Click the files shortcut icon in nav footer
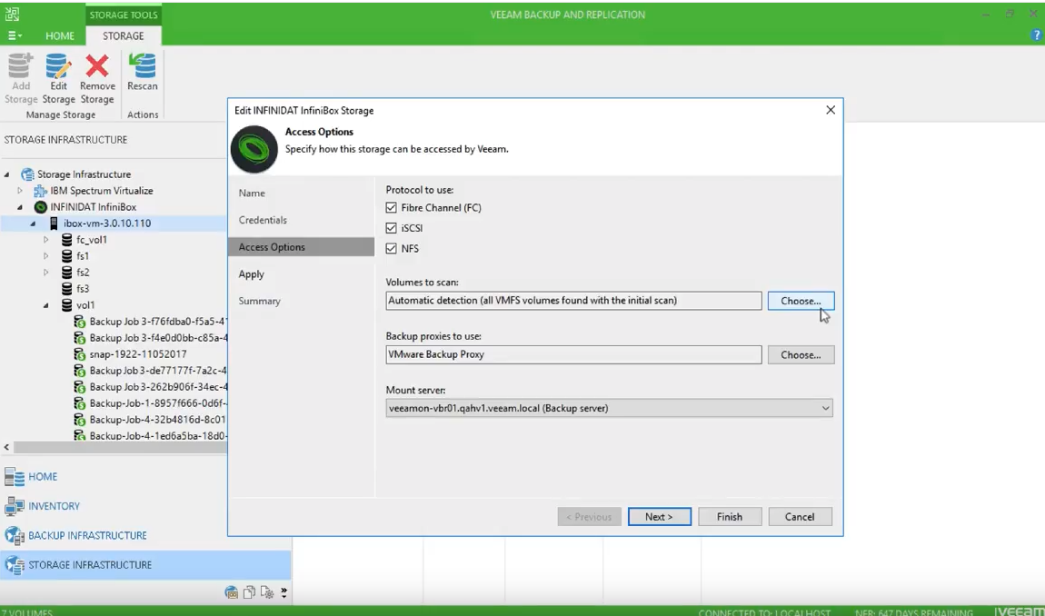The height and width of the screenshot is (616, 1045). 249,592
